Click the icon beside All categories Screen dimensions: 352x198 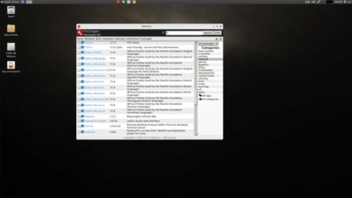coord(200,99)
